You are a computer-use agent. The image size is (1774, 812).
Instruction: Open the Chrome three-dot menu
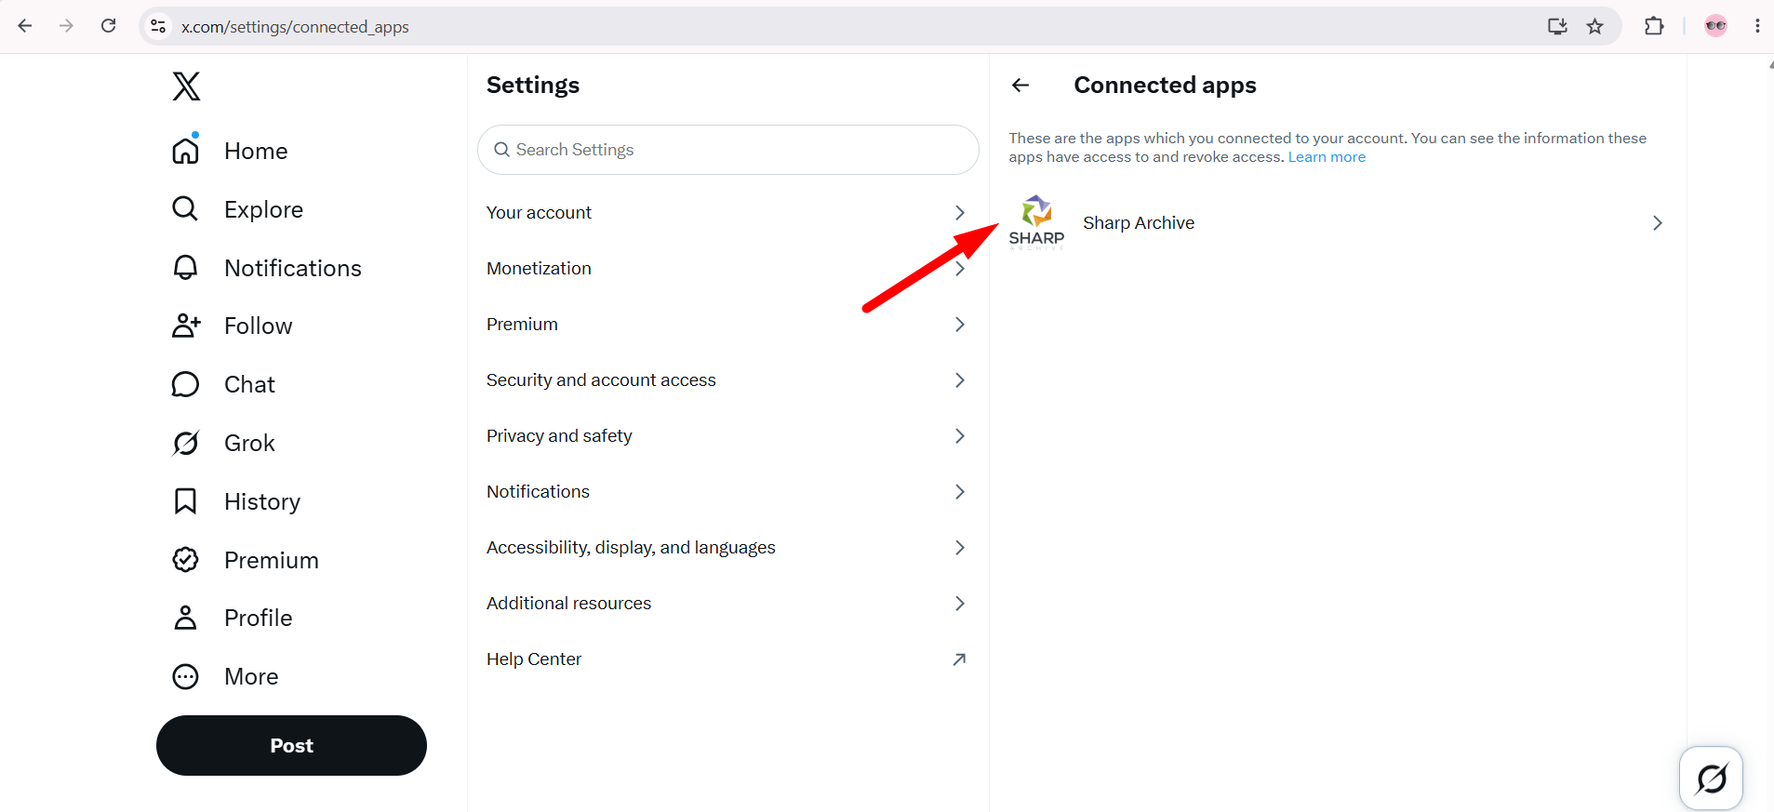point(1757,26)
